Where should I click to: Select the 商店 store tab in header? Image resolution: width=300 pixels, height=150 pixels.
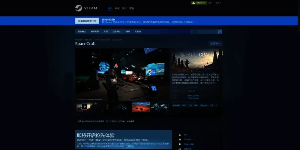pyautogui.click(x=110, y=8)
